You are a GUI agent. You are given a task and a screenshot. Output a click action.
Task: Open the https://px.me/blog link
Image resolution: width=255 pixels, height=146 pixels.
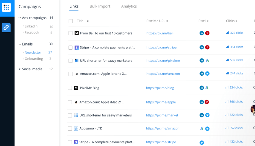coord(160,88)
